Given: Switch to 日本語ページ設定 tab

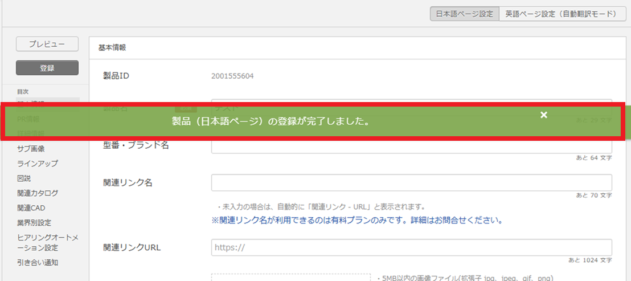Looking at the screenshot, I should tap(464, 14).
